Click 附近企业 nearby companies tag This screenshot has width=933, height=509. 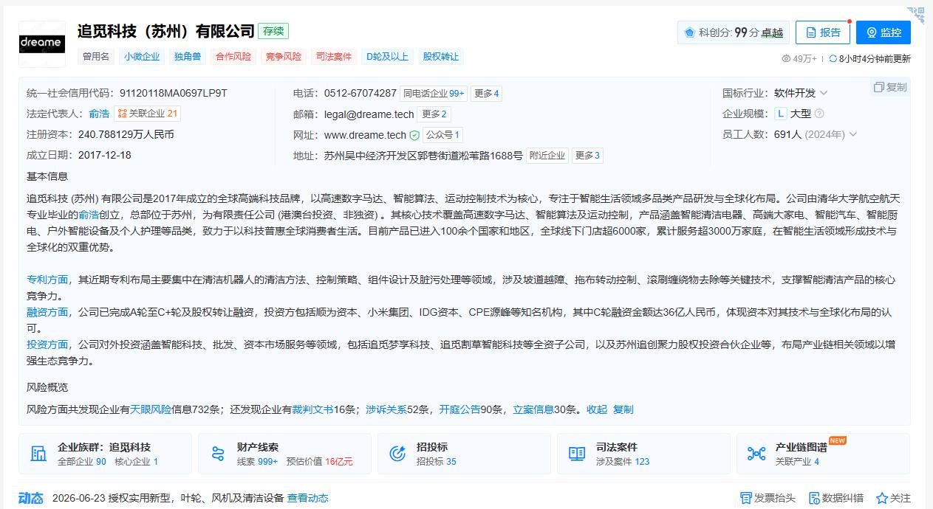pos(547,156)
